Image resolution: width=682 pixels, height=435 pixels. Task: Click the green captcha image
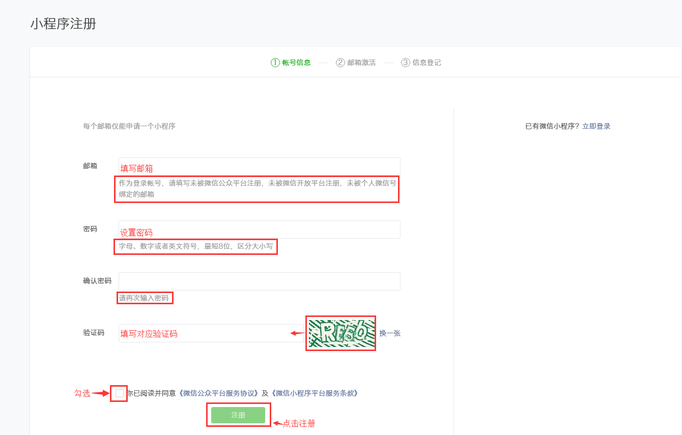[340, 333]
